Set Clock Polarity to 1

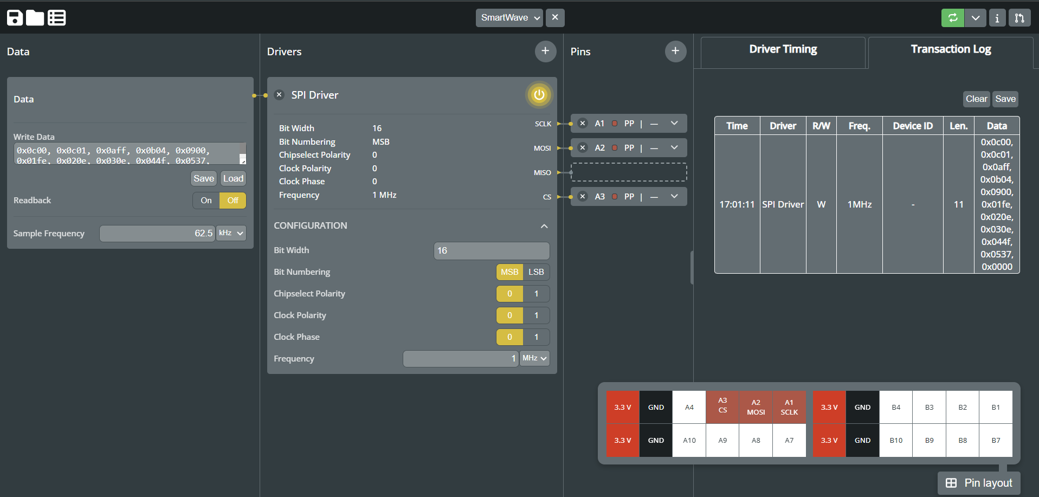point(536,315)
